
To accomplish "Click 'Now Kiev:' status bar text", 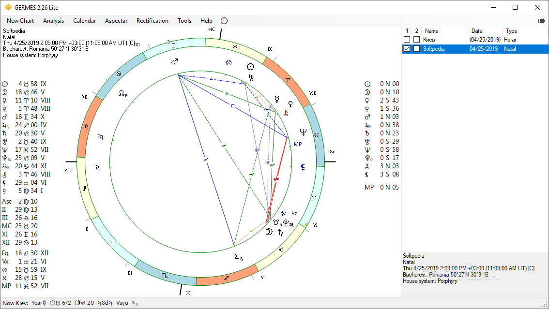I will tap(15, 303).
